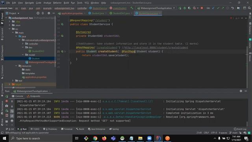Click Spring bean gutter icon on line 21
This screenshot has height=142, width=252.
pos(62,52)
